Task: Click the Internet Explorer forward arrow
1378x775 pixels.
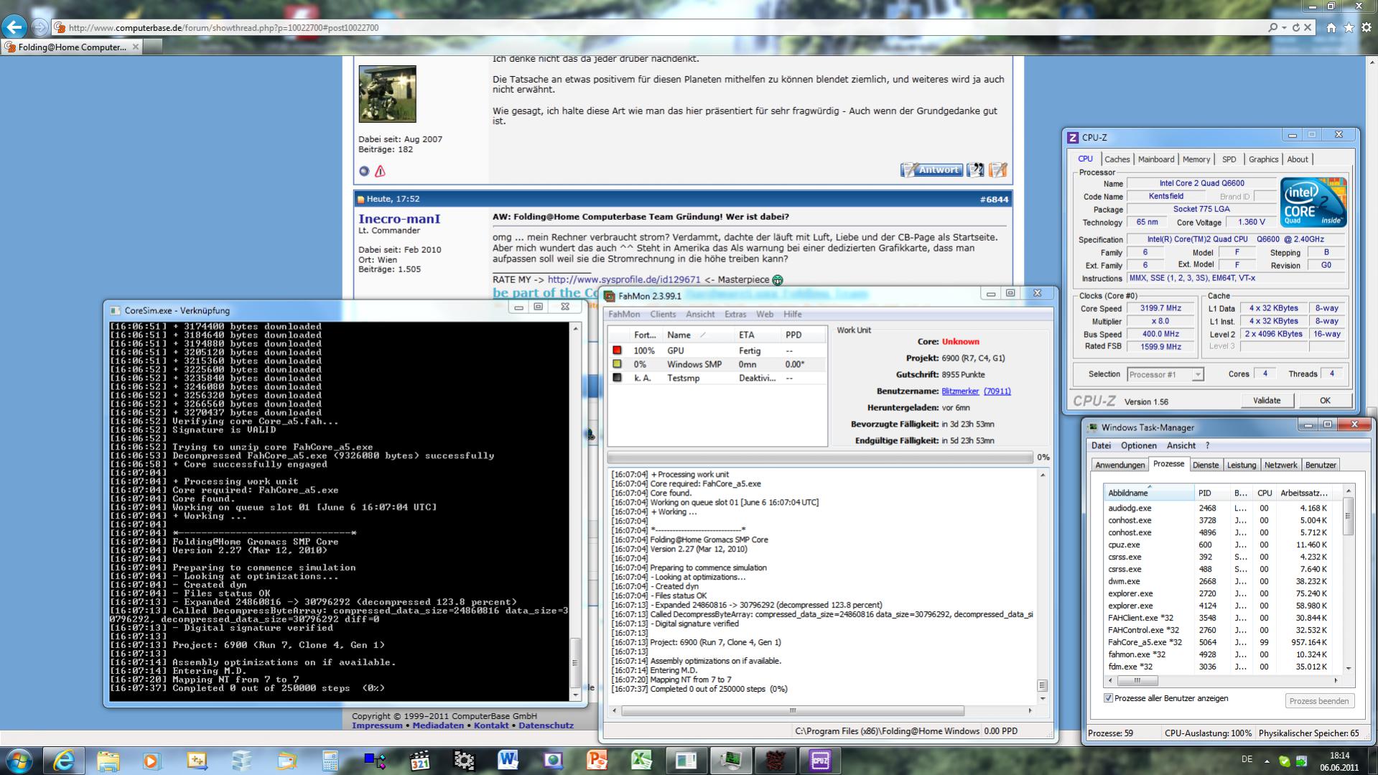Action: coord(40,27)
